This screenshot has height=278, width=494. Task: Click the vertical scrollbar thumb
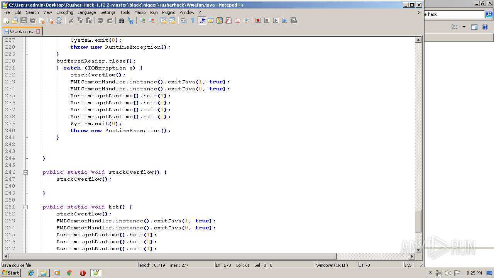click(418, 221)
